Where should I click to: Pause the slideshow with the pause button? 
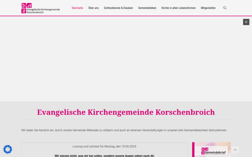(246, 22)
